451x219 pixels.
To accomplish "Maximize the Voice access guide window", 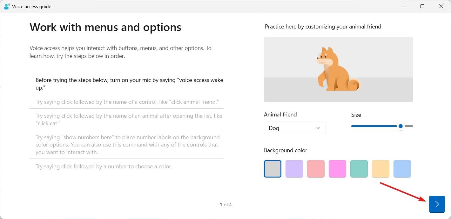I will pos(422,6).
